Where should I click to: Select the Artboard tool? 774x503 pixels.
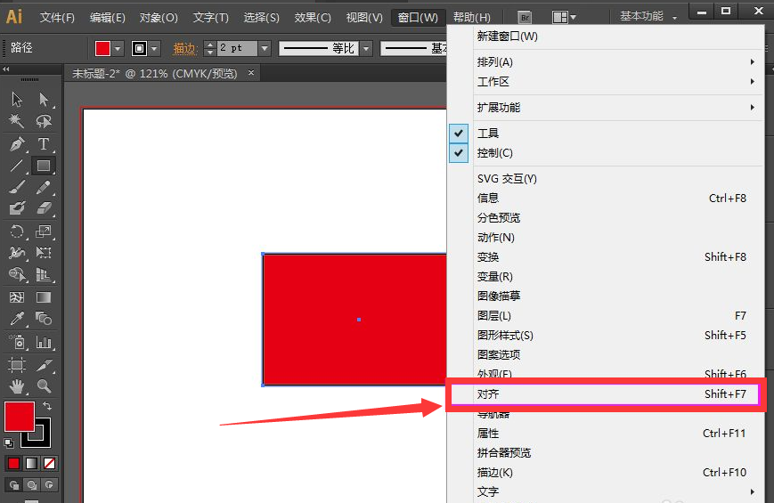coord(17,365)
